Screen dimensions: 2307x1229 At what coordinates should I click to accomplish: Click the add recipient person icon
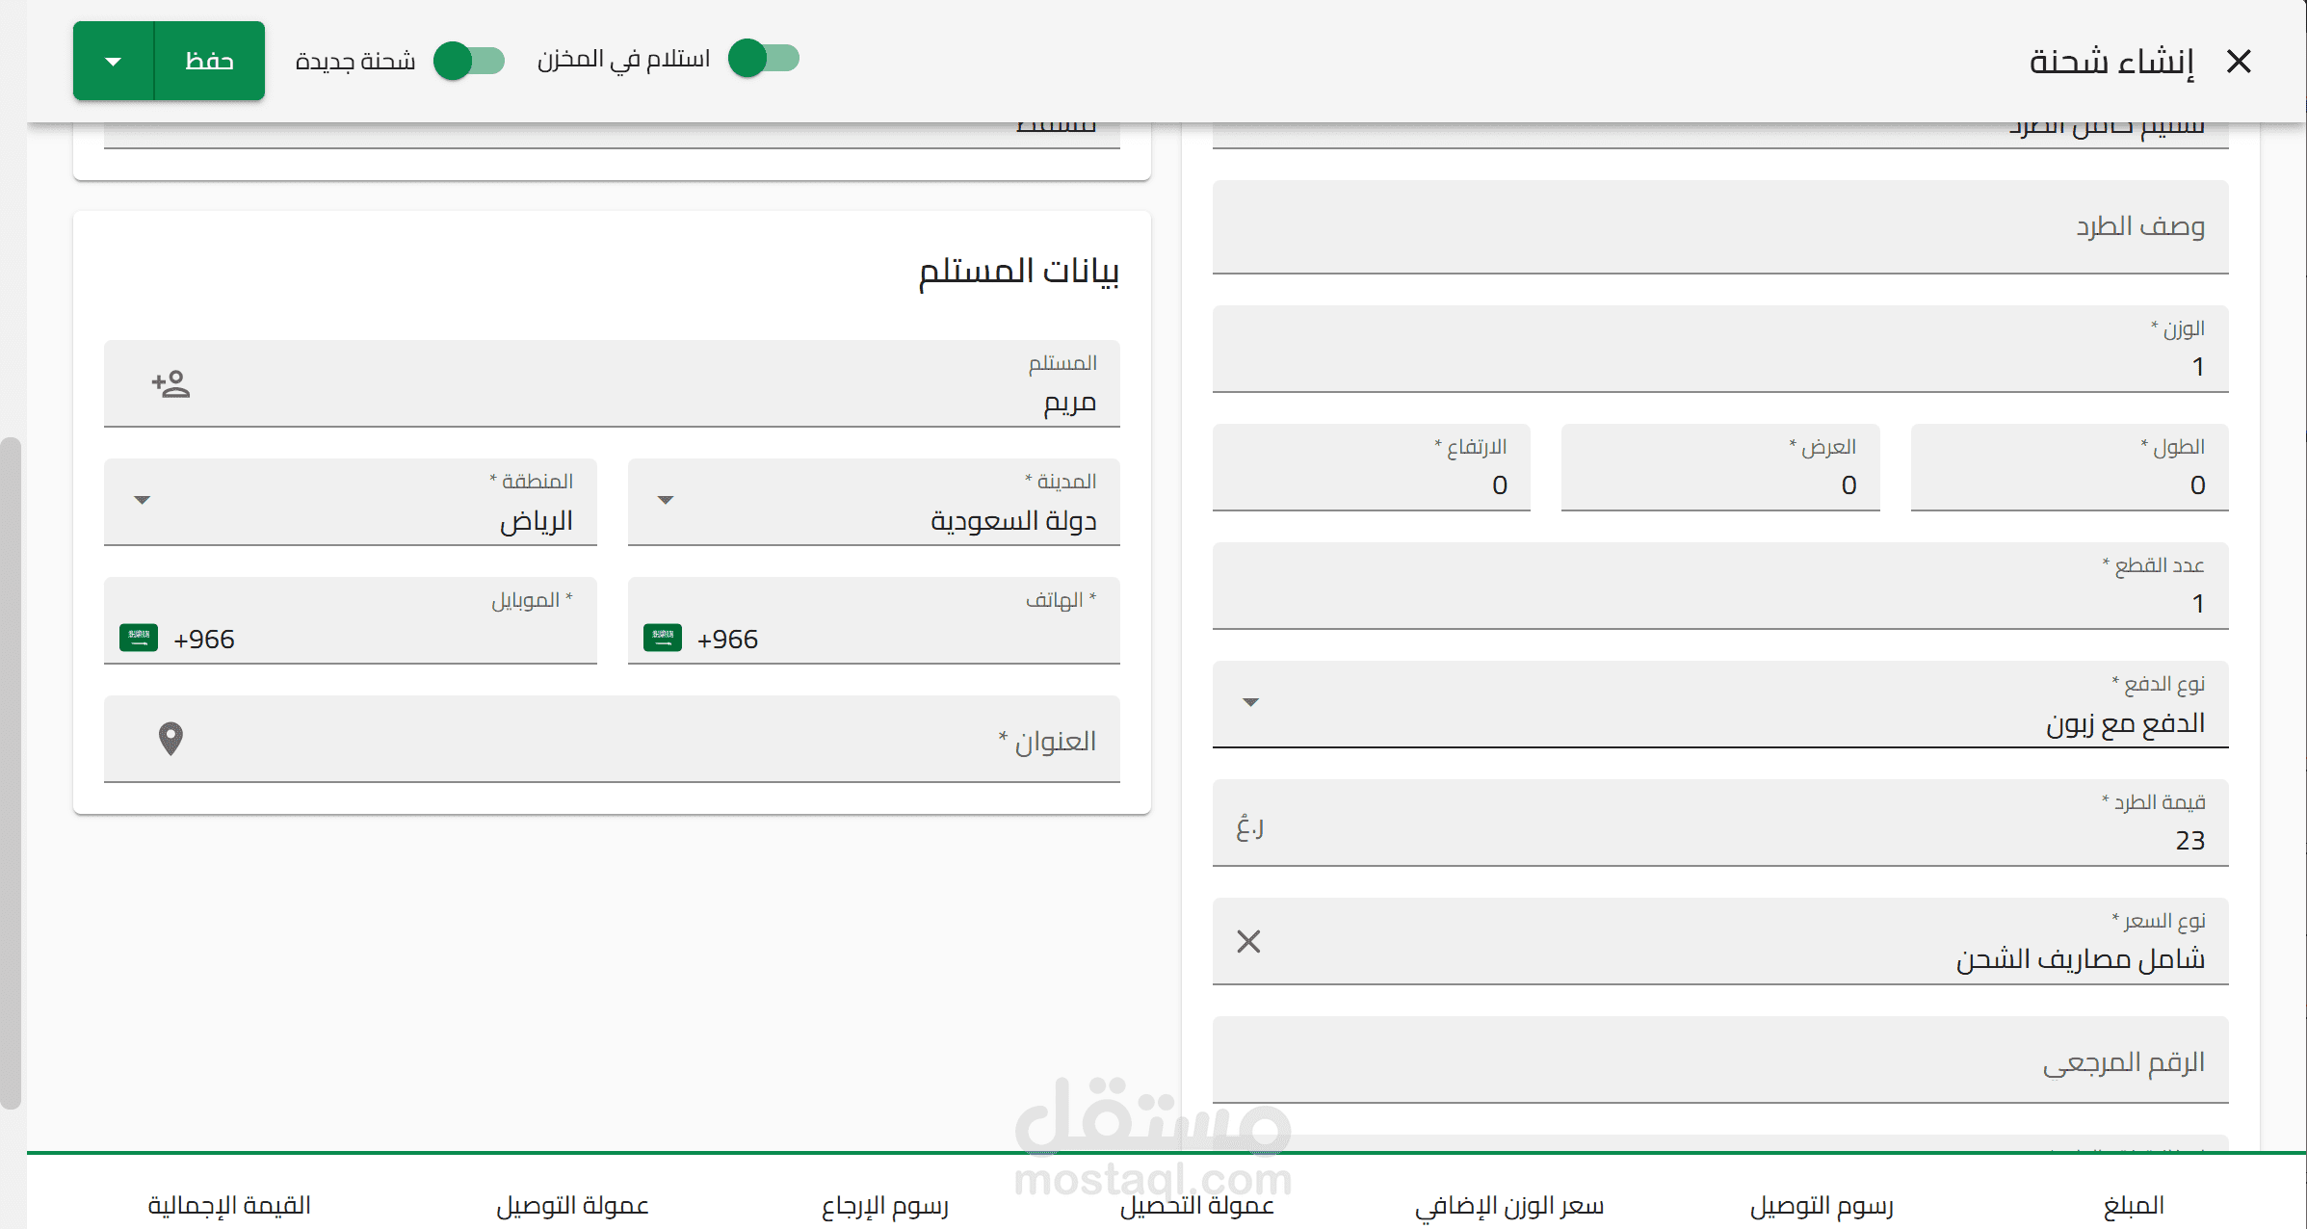pos(170,383)
